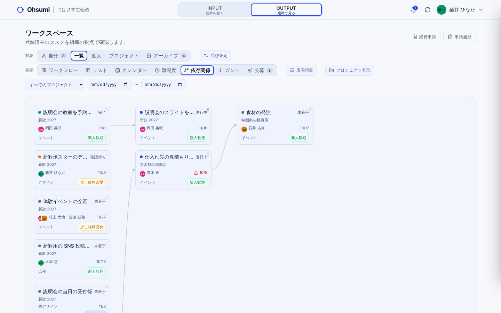Open the 表示項目 settings
This screenshot has width=501, height=313.
pyautogui.click(x=301, y=70)
